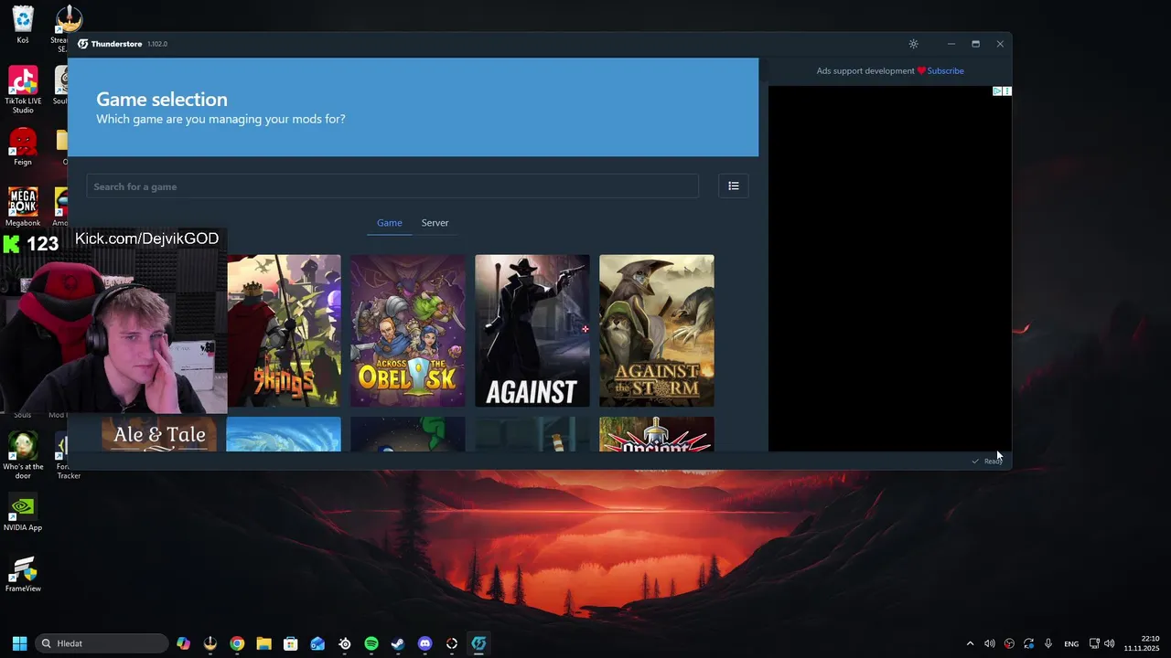
Task: Open Copilot from the taskbar
Action: (184, 643)
